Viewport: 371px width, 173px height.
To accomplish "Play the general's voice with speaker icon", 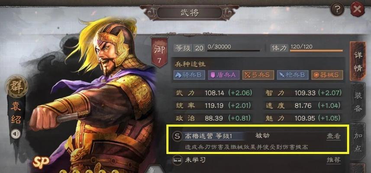I will (16, 134).
